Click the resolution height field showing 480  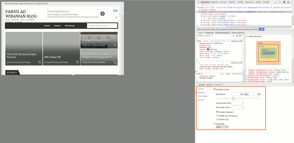[x=255, y=94]
